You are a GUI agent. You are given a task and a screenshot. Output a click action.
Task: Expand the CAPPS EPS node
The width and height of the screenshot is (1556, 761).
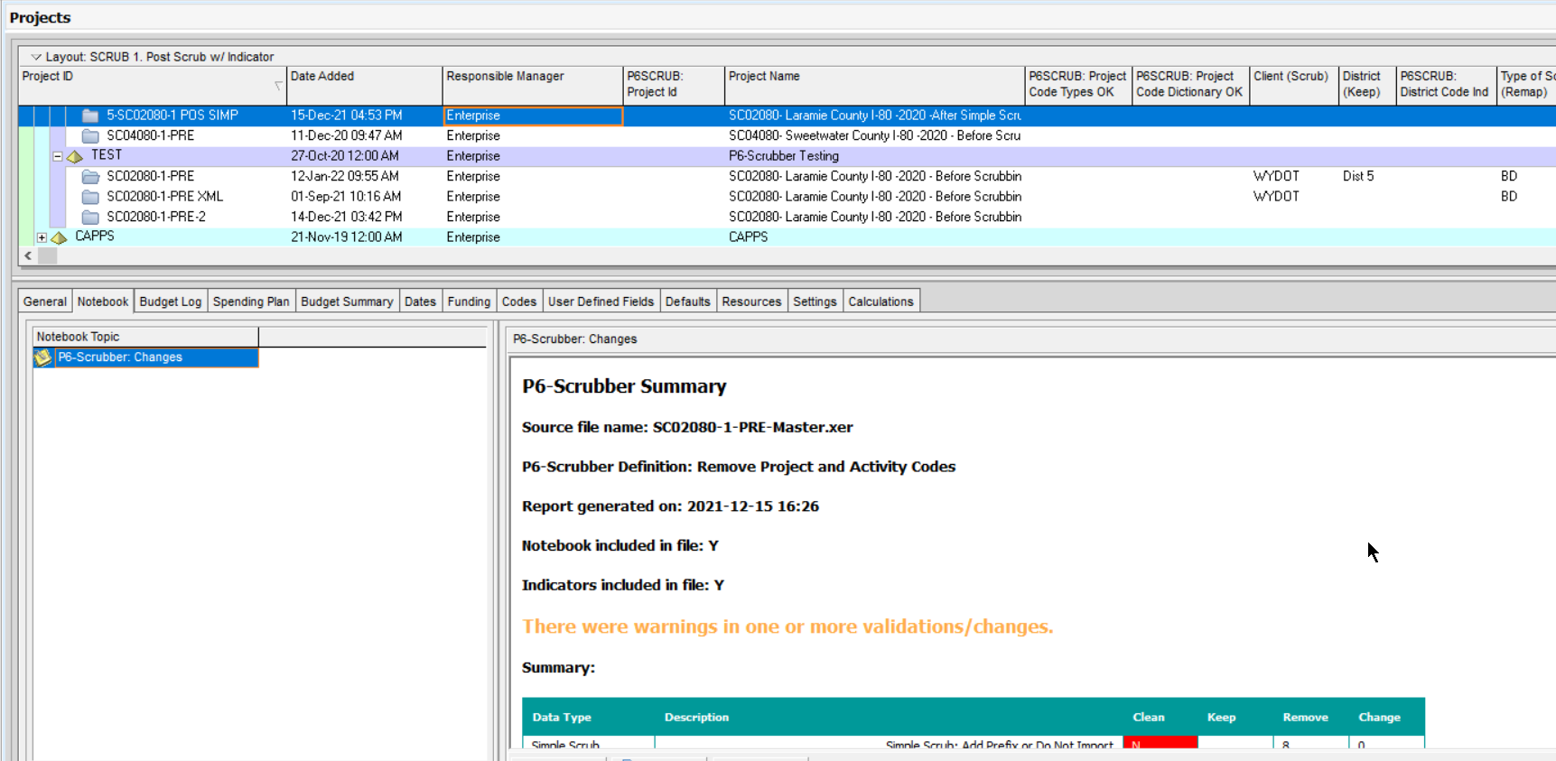(x=42, y=237)
